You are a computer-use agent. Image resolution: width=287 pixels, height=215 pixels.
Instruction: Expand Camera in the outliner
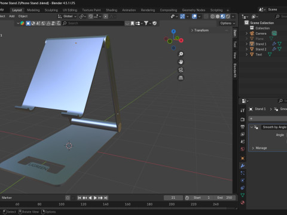[x=247, y=33]
